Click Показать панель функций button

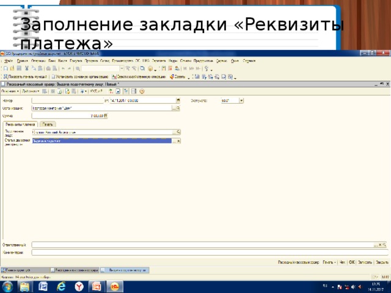pos(25,77)
